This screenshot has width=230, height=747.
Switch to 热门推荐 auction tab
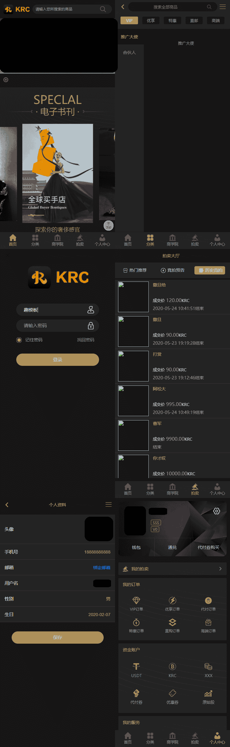click(135, 270)
